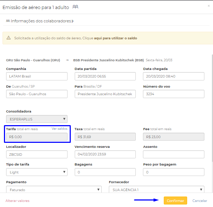Click the Alterar valores link
The image size is (213, 207).
pos(18,201)
